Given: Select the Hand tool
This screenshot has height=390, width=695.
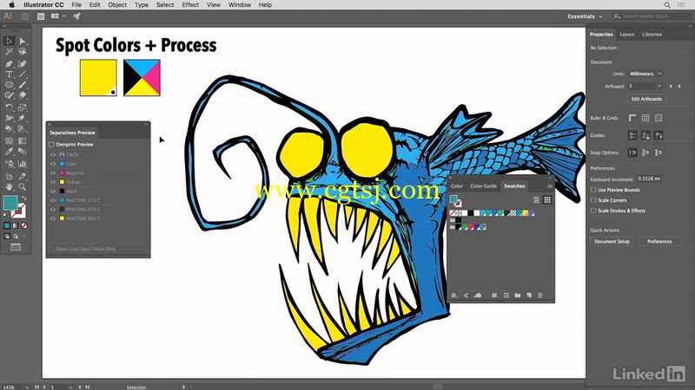Looking at the screenshot, I should 9,187.
